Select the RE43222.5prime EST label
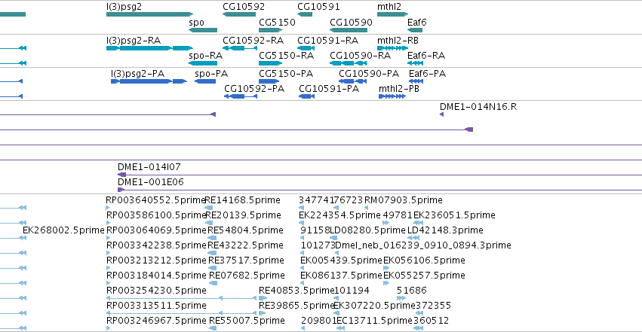The image size is (642, 332). (245, 245)
